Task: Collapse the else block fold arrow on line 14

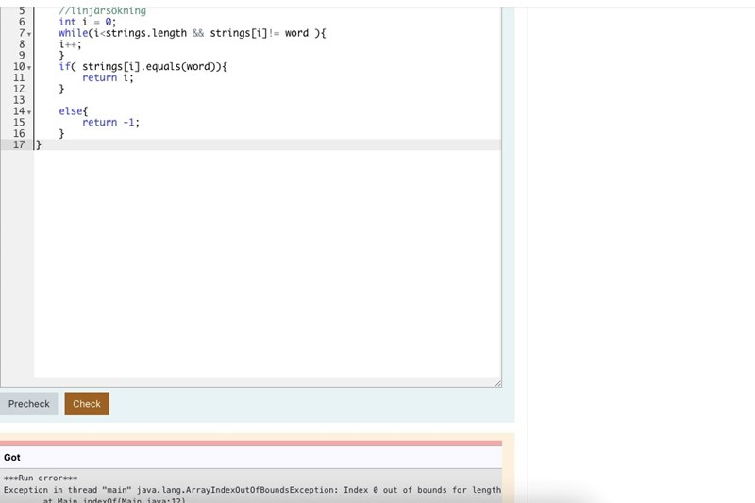Action: (x=29, y=112)
